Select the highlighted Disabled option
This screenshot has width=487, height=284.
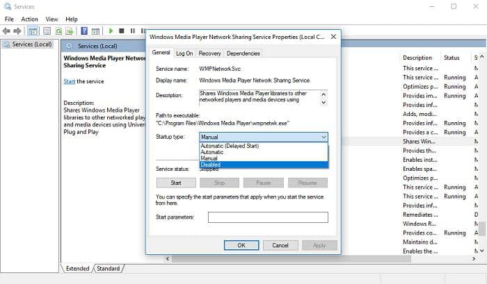[x=264, y=165]
